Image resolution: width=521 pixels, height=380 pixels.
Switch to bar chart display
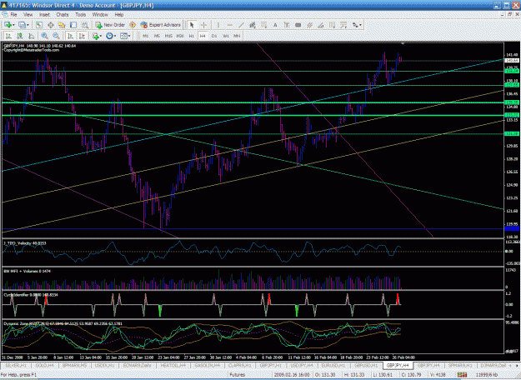pyautogui.click(x=8, y=36)
